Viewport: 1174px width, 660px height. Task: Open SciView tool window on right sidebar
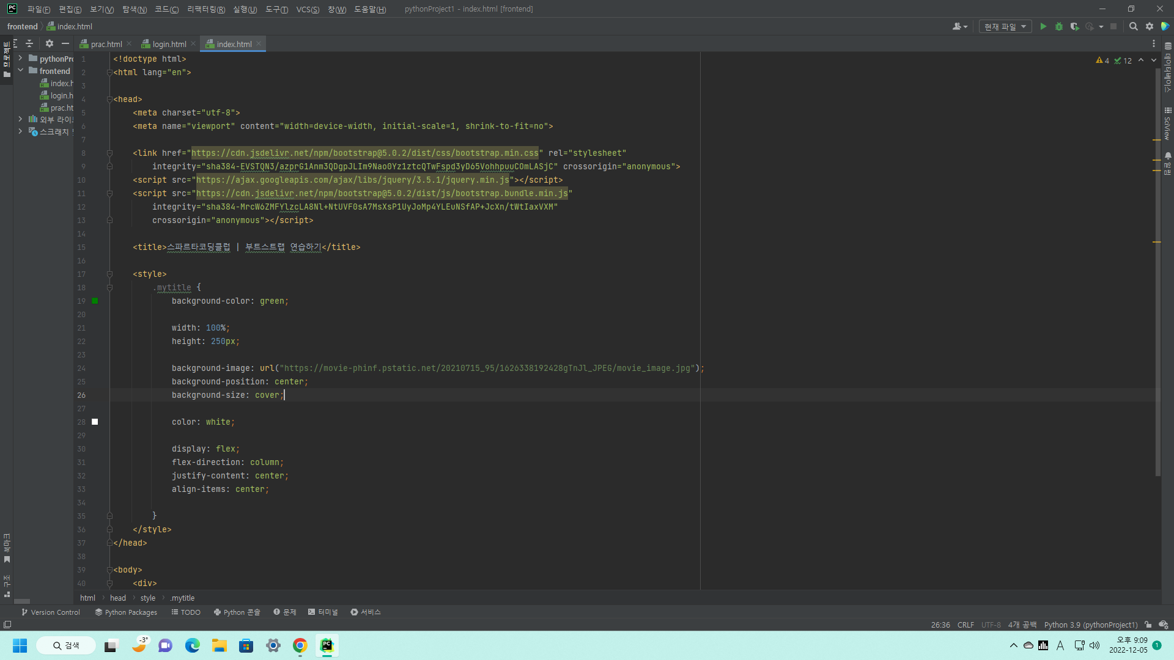(x=1168, y=124)
